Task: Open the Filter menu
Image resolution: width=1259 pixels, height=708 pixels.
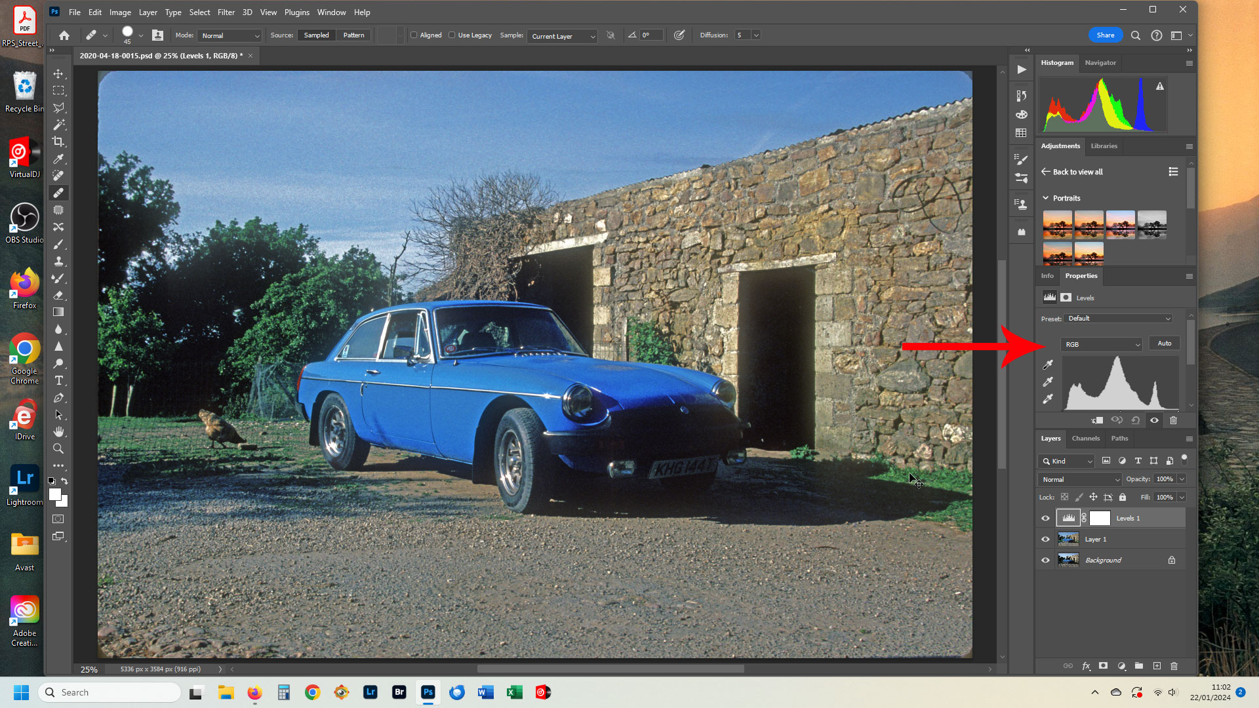Action: tap(226, 12)
